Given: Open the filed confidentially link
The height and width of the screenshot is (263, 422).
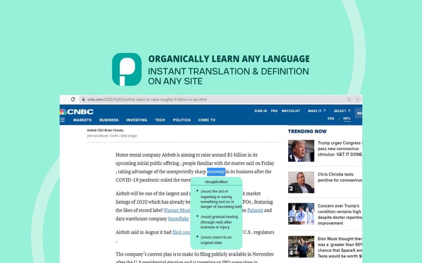Looking at the screenshot, I should pos(181,232).
